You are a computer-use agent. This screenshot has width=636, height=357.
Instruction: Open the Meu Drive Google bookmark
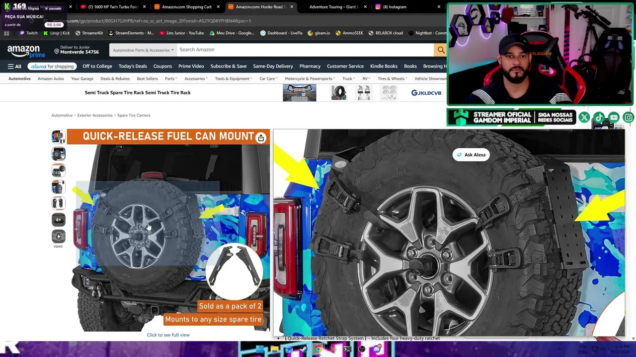232,33
